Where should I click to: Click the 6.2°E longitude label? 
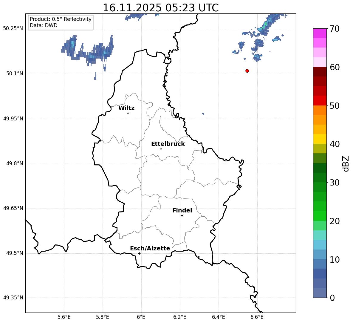[180, 317]
